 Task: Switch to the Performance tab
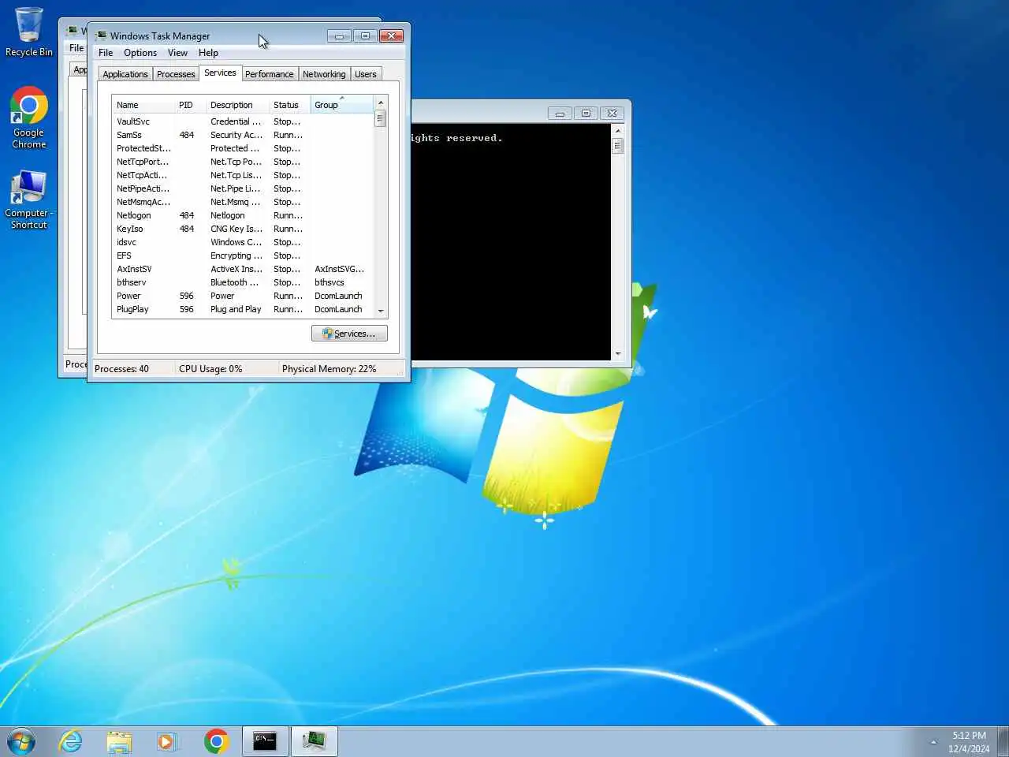point(269,74)
